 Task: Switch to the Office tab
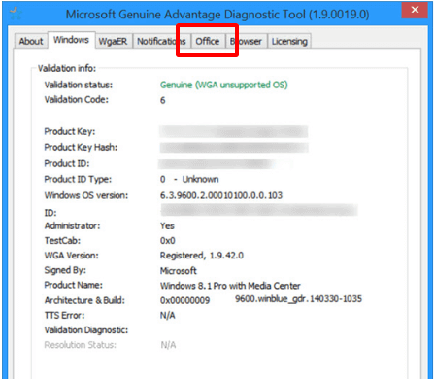(x=208, y=41)
